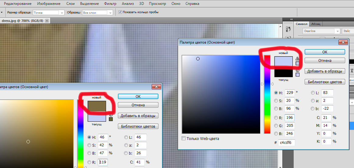Confirm the blue color picker with OK
Screen dimensions: 354x168
325,52
